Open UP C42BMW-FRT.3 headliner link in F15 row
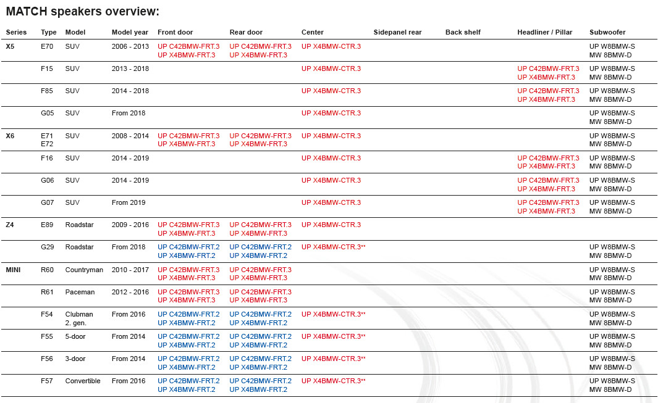The width and height of the screenshot is (663, 403). click(x=548, y=69)
